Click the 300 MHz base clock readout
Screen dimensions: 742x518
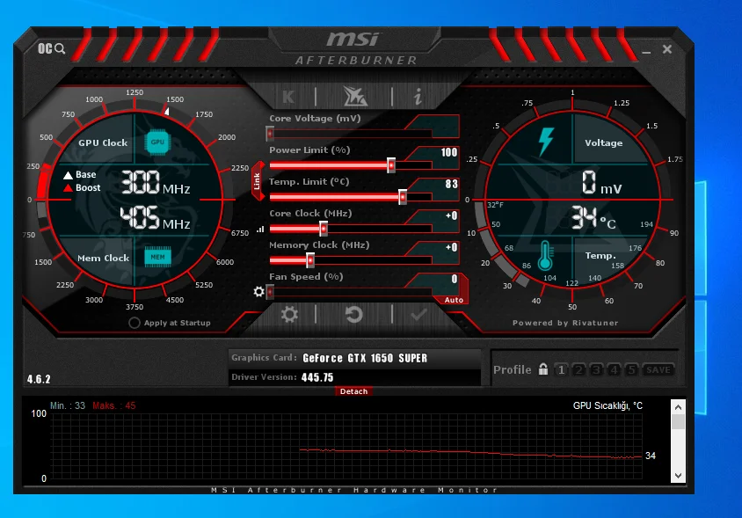(156, 182)
